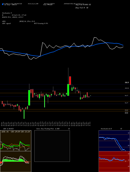
Task: Click the 'BUY Growing @ 3%' signal text
Action: tap(41, 23)
